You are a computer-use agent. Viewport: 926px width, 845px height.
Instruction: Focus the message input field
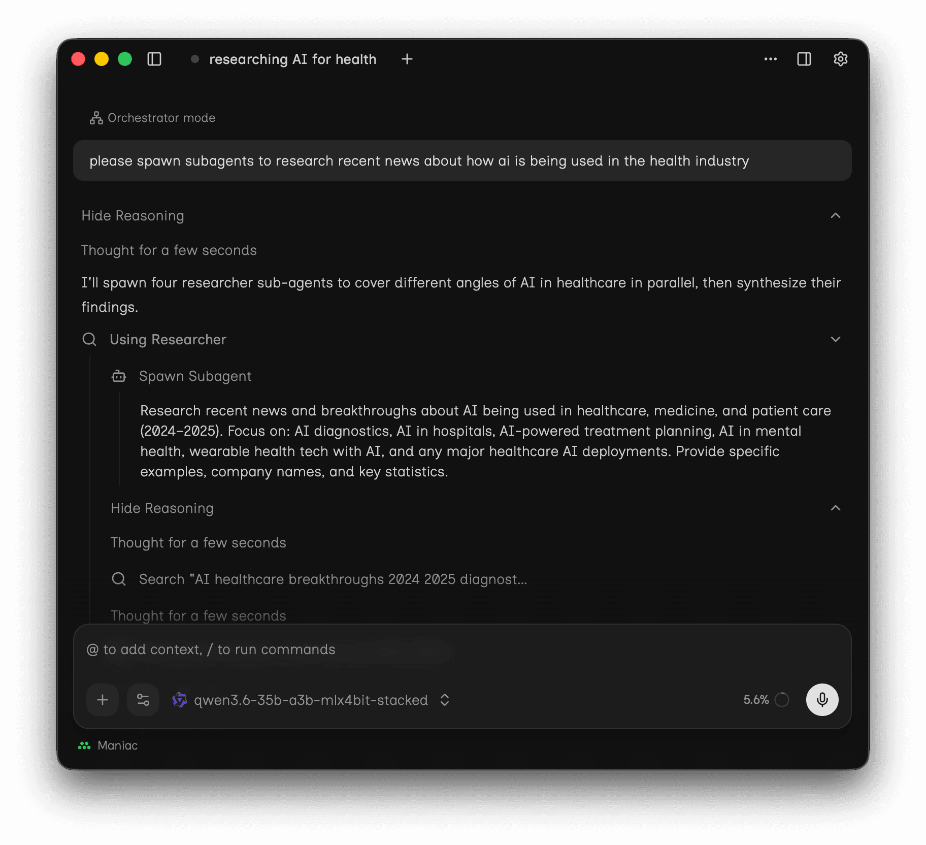point(462,649)
